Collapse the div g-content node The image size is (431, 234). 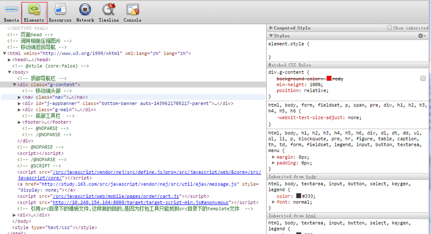point(14,85)
